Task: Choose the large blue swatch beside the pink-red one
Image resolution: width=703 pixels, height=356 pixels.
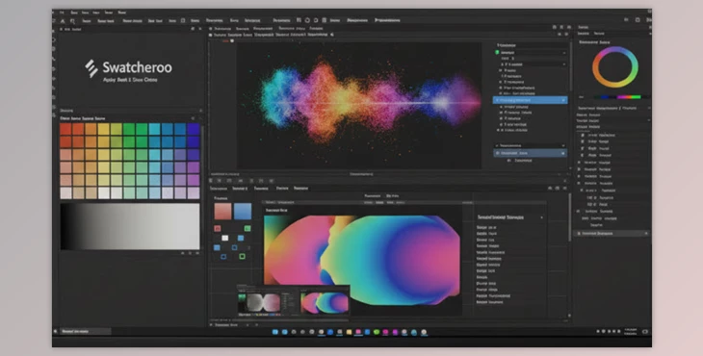Action: pos(243,212)
